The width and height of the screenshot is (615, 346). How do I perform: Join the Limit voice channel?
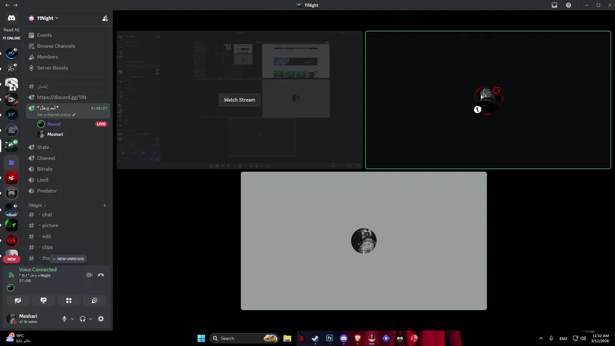69,180
